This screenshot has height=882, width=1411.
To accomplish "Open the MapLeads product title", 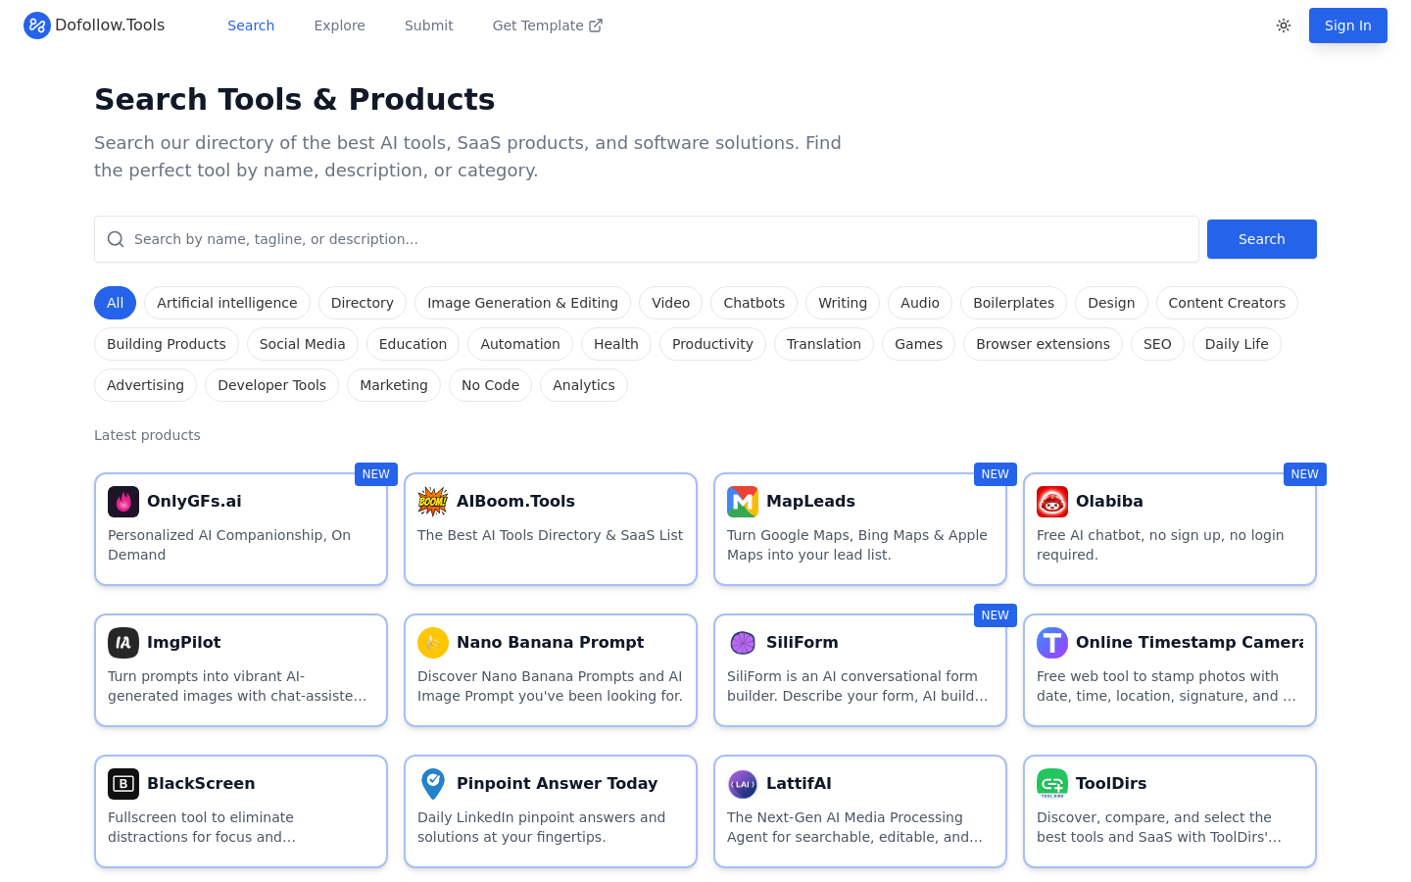I will (810, 502).
